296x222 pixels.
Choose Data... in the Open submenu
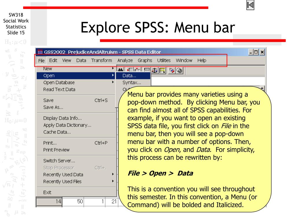pos(133,75)
